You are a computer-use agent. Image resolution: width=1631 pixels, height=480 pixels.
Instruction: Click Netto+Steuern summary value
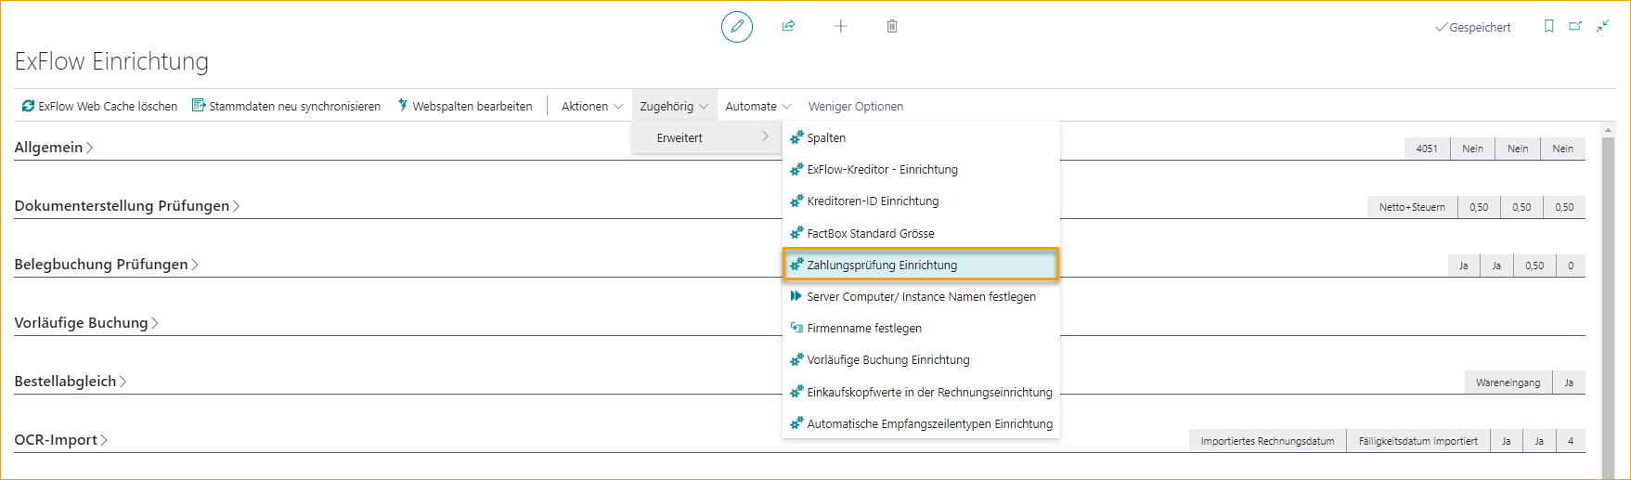click(x=1412, y=207)
